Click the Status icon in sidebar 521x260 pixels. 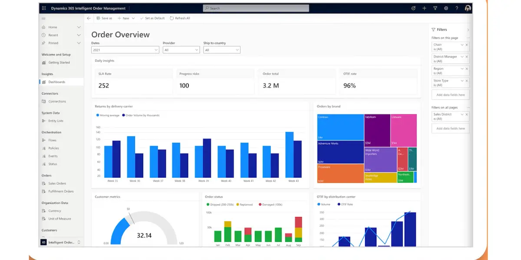(x=44, y=164)
